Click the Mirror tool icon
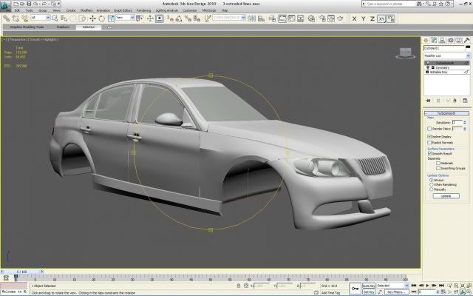Viewport: 473px width, 296px height. point(252,18)
